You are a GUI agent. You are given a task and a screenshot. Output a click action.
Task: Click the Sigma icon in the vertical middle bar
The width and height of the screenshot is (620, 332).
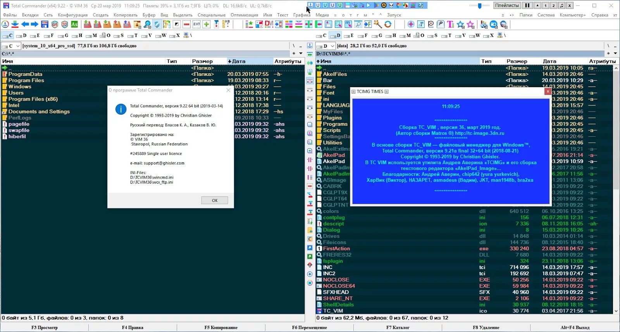(310, 133)
